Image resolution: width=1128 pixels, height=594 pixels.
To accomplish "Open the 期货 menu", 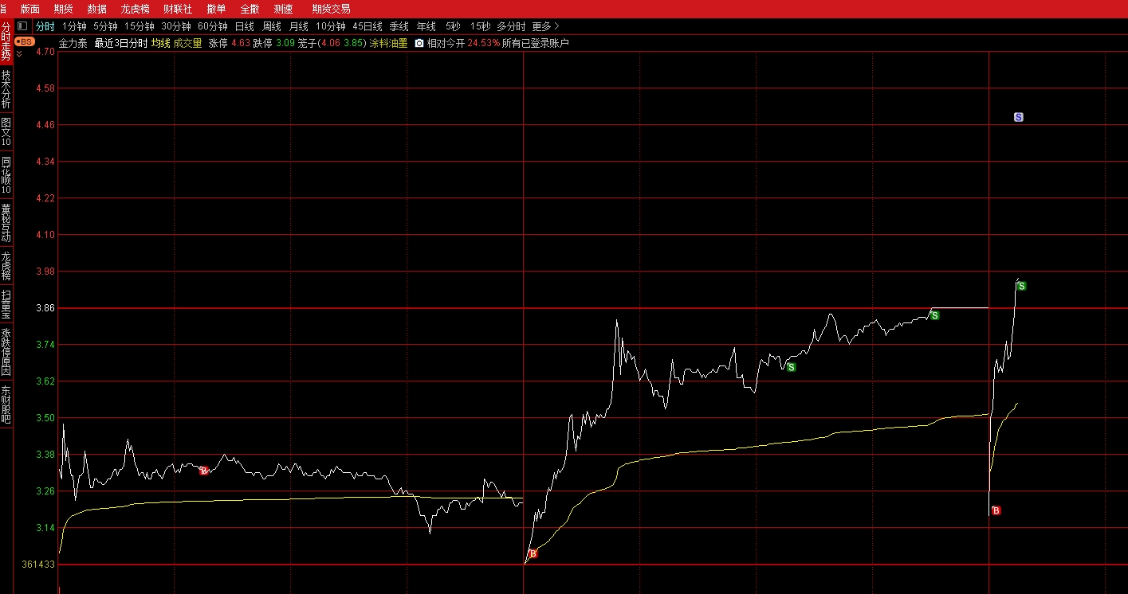I will tap(64, 9).
